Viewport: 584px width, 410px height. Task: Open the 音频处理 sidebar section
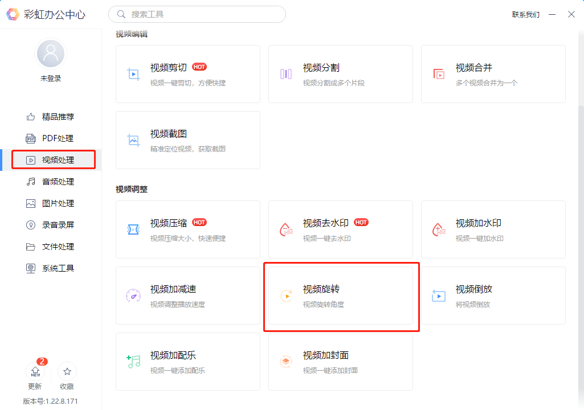coord(57,182)
